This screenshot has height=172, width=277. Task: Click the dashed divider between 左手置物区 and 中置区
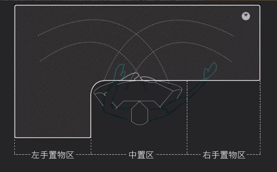point(91,146)
